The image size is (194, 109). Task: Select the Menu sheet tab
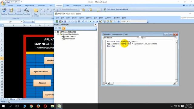click(x=13, y=99)
